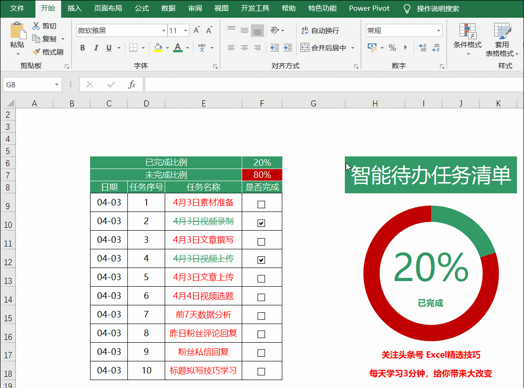524x388 pixels.
Task: Open the underline style dropdown arrow
Action: (x=119, y=48)
